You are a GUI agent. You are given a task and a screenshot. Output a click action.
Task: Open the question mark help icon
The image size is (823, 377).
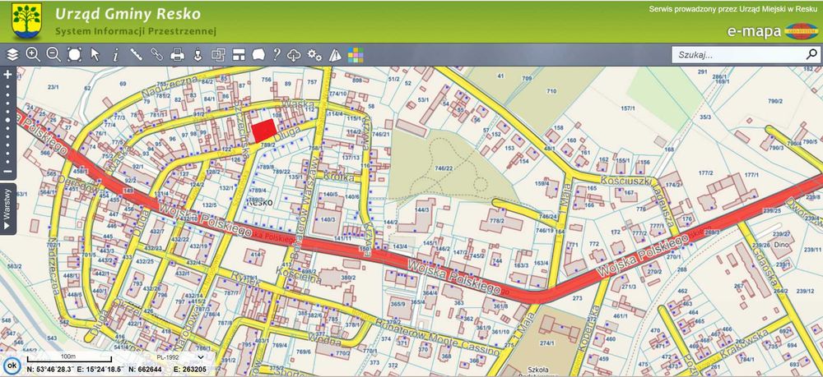point(277,54)
